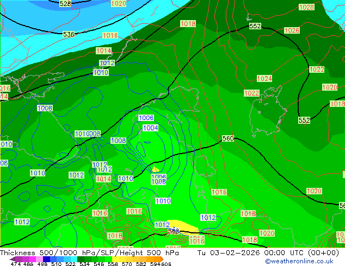Click the legend value 582
Image resolution: width=345 pixels, height=266 pixels.
[x=141, y=264]
